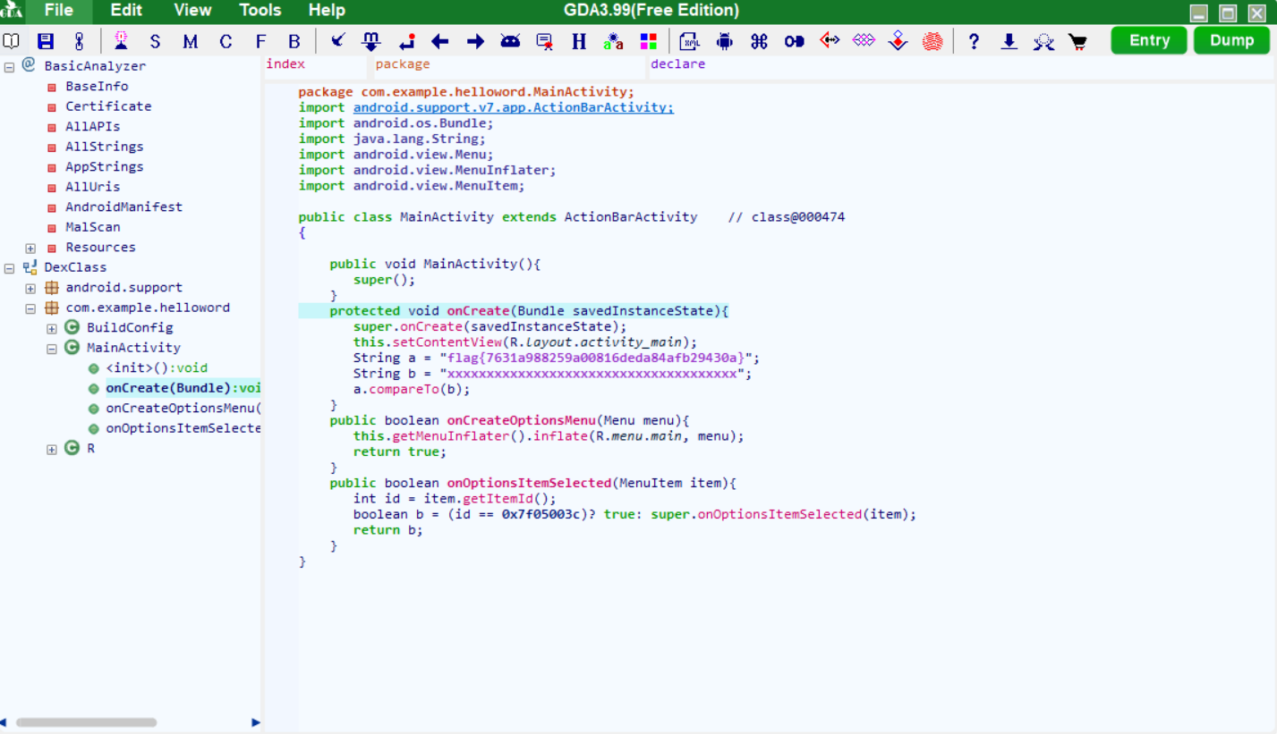
Task: Click the dotted-circle person toolbar icon
Action: tap(1043, 41)
